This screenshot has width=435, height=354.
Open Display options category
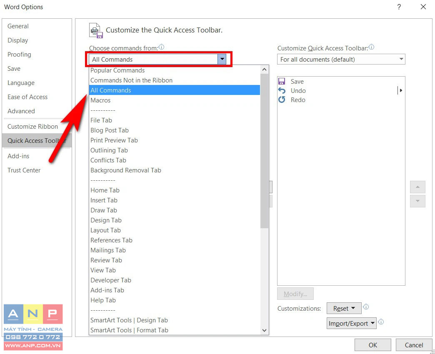pos(37,40)
